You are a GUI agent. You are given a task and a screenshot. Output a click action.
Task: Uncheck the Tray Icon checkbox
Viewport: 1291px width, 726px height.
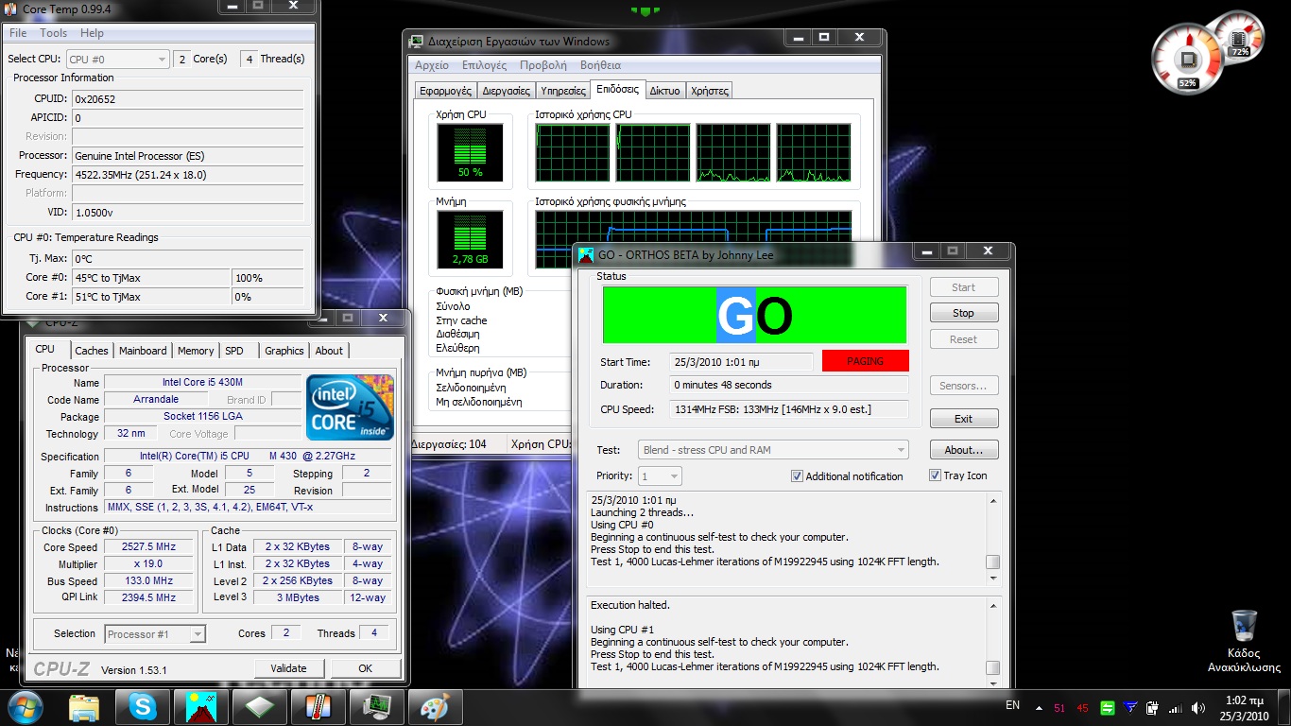pos(935,475)
